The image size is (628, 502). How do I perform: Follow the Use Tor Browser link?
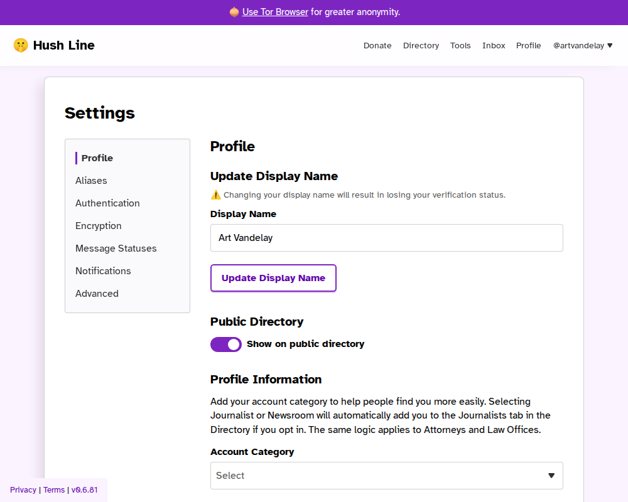[275, 12]
